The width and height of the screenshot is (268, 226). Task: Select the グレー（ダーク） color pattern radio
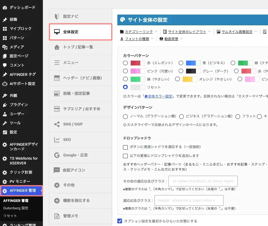click(181, 71)
